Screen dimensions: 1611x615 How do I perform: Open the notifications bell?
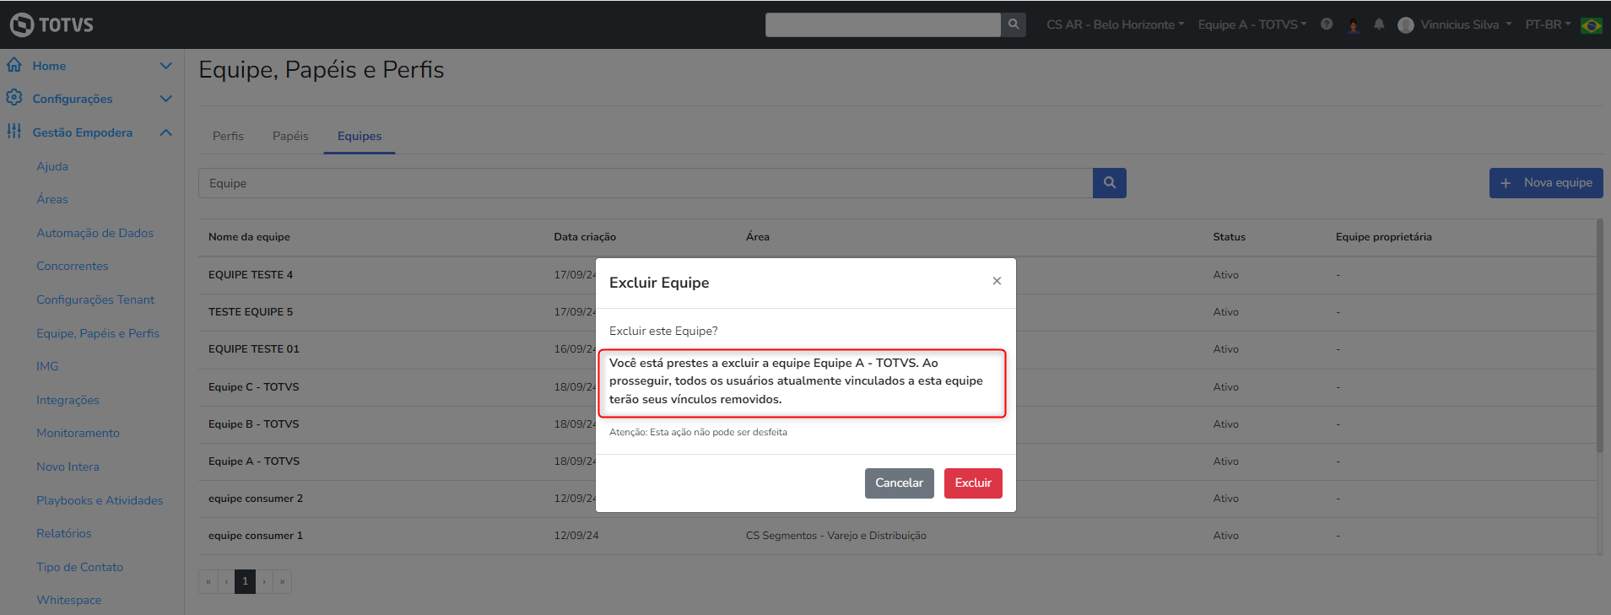click(1379, 24)
